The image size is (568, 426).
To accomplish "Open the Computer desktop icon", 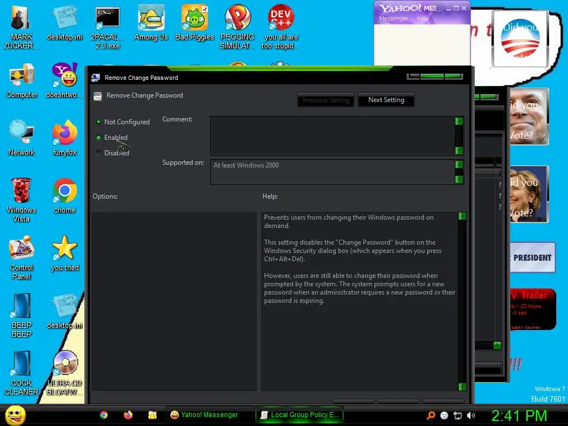I will (22, 80).
